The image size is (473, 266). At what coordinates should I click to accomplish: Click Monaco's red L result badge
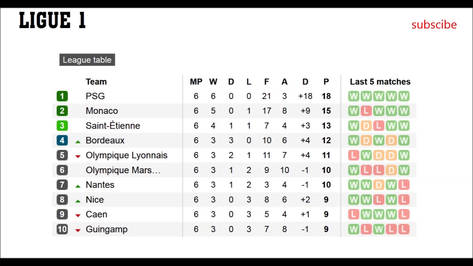366,111
